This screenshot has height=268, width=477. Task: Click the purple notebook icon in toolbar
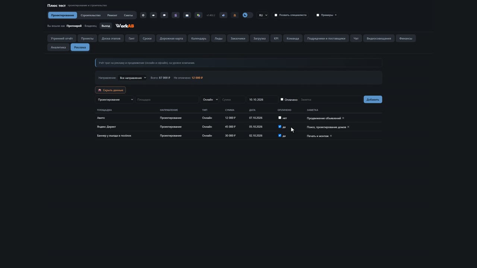(176, 15)
